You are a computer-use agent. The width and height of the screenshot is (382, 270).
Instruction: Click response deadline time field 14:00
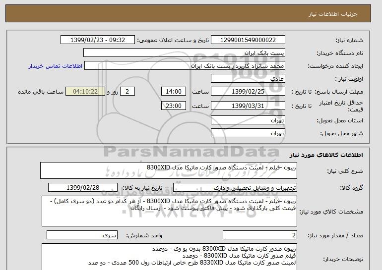tap(174, 92)
